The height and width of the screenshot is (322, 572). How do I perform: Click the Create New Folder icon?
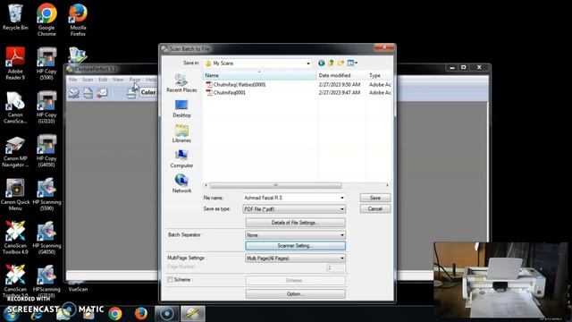point(341,64)
